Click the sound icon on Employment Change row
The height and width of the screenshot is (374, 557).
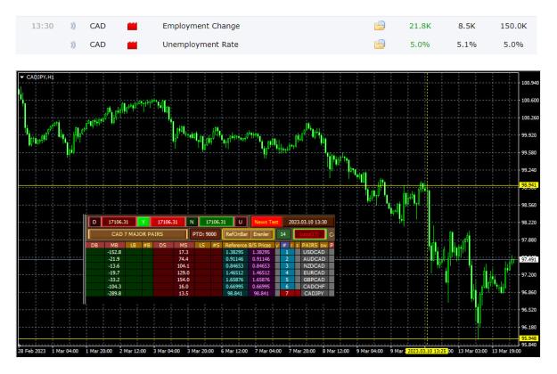[73, 26]
